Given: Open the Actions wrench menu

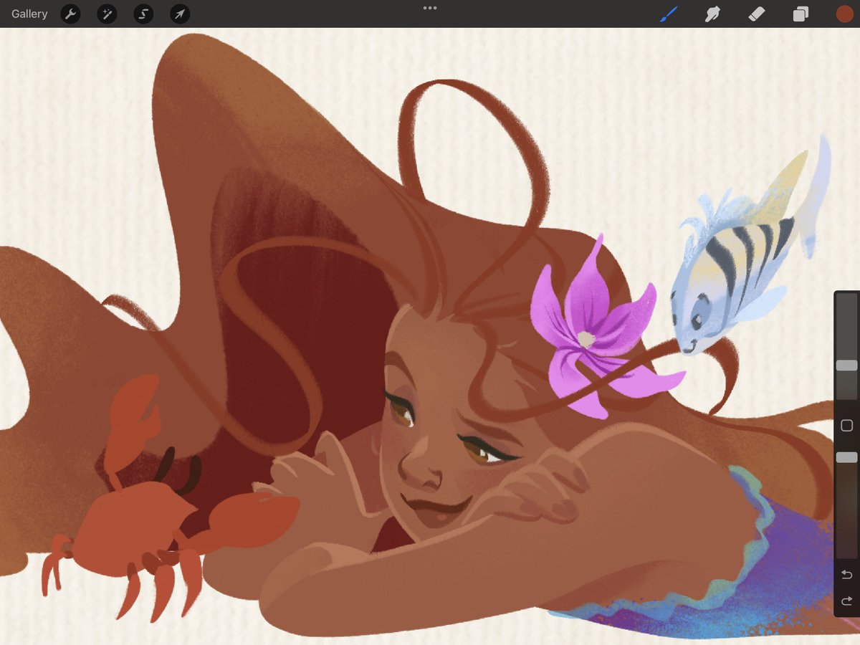Looking at the screenshot, I should point(70,14).
